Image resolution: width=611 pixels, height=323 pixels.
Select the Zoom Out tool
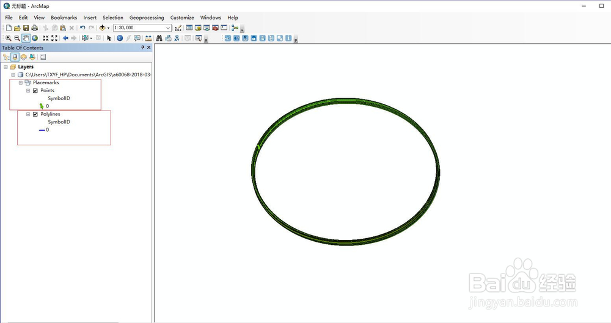click(16, 38)
